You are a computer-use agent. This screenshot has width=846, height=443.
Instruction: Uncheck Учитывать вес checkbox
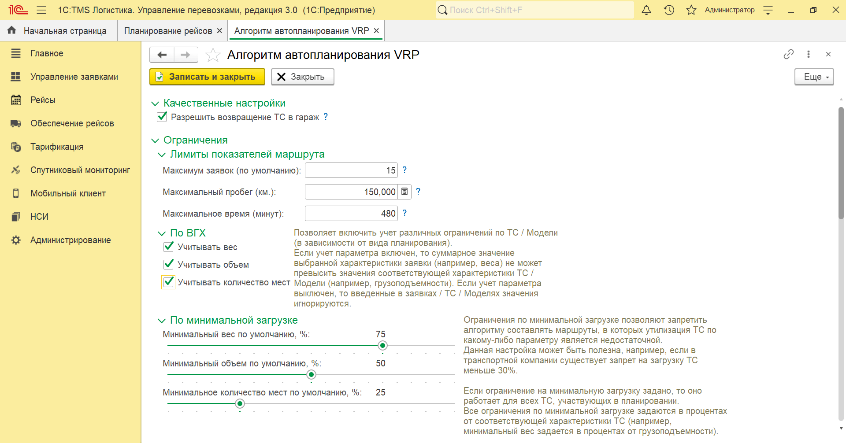(x=169, y=247)
